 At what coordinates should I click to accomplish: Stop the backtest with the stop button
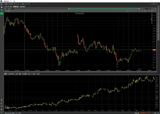pos(153,9)
